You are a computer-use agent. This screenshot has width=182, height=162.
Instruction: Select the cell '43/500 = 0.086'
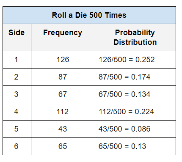click(135, 129)
